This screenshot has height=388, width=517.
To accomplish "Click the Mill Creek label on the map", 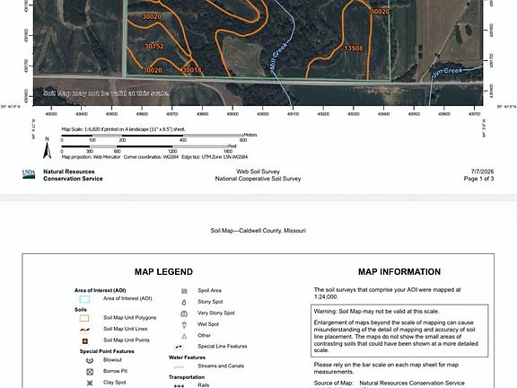I will (x=277, y=56).
